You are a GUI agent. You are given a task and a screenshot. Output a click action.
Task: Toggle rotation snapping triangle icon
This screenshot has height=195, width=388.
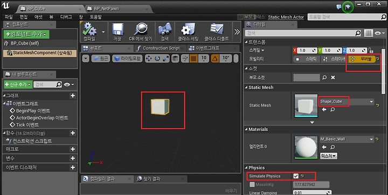tap(215, 59)
